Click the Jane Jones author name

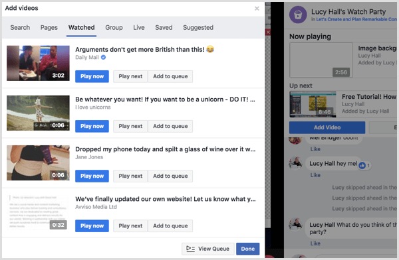pos(89,157)
